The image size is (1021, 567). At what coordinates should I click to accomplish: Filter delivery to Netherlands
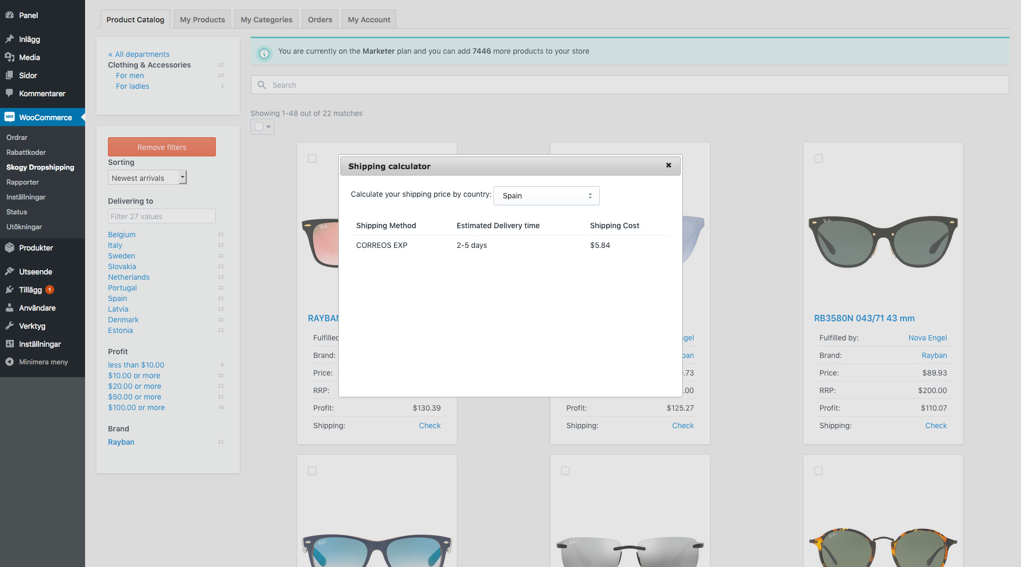pyautogui.click(x=129, y=277)
